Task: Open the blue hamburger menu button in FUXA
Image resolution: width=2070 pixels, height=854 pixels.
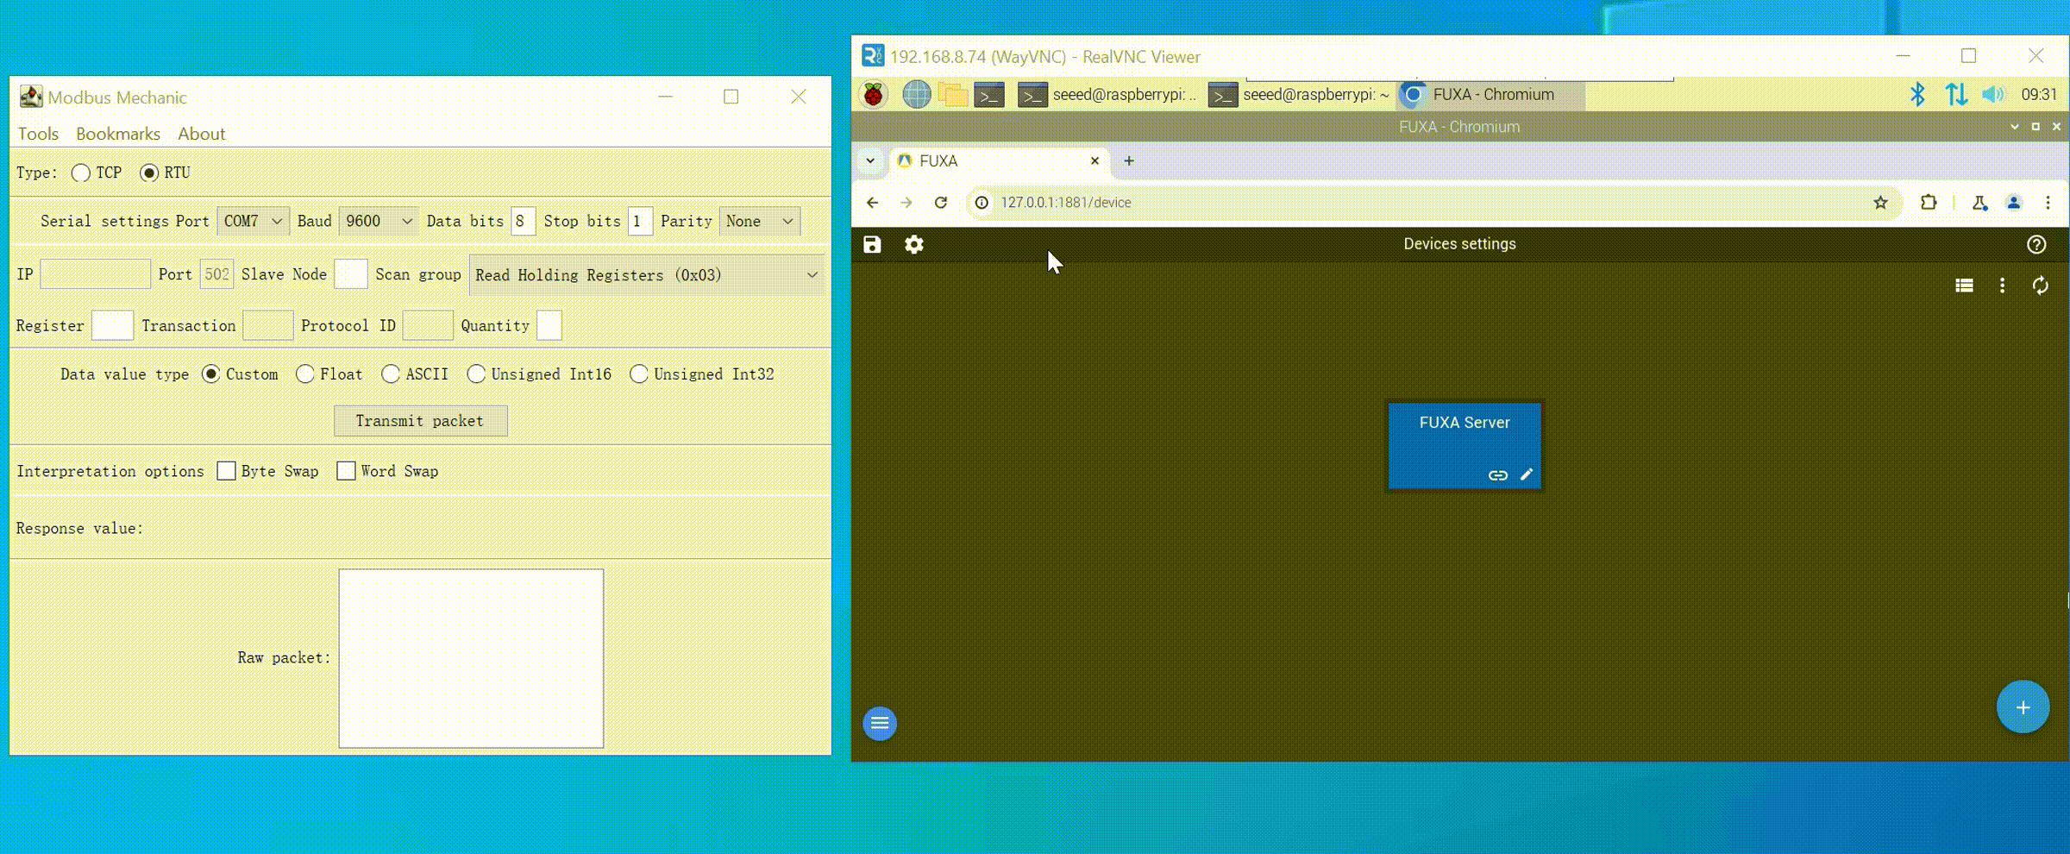Action: point(880,723)
